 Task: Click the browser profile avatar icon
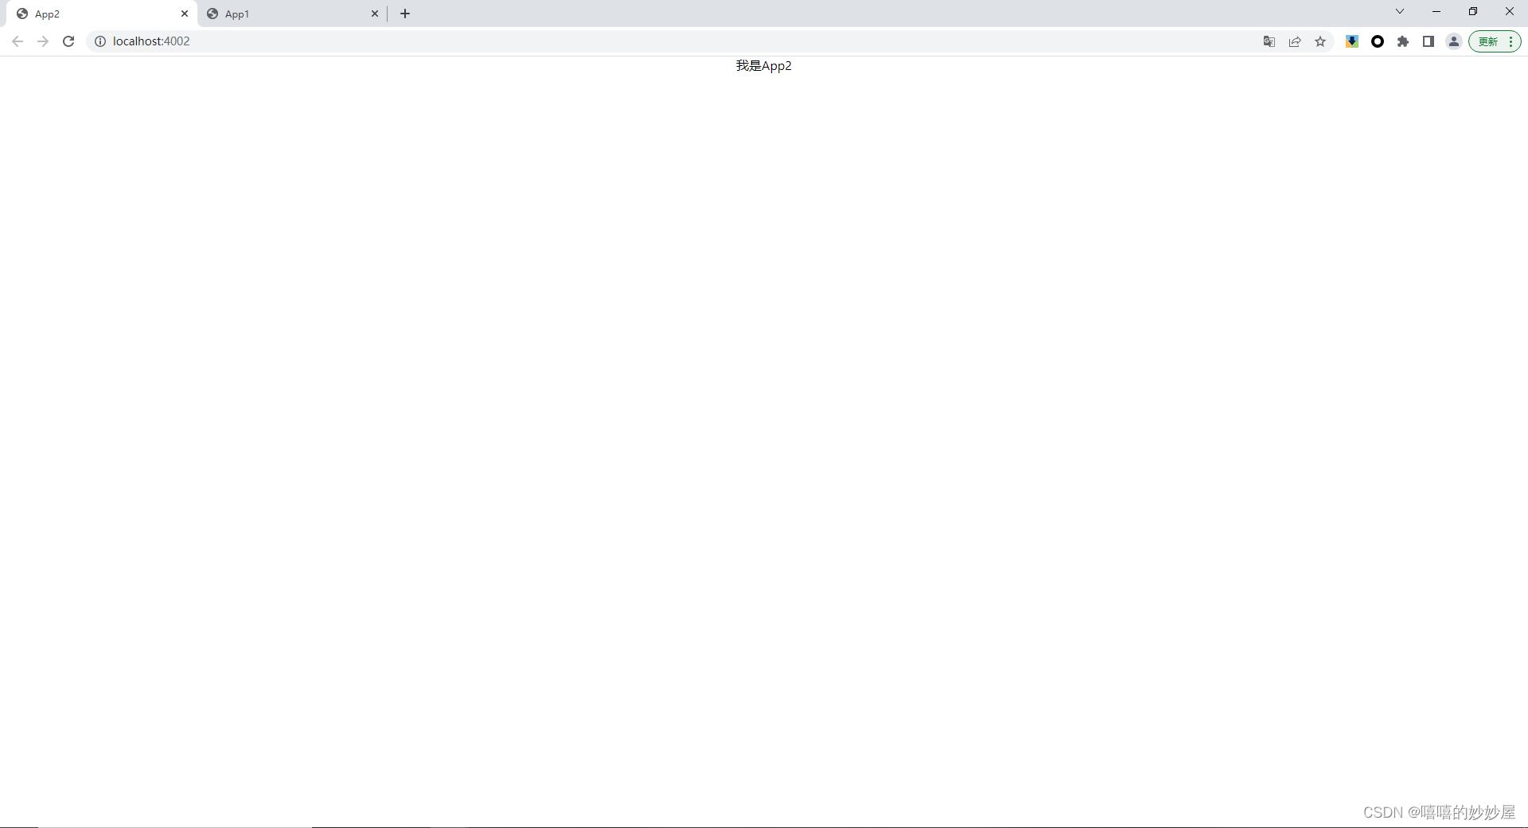tap(1454, 41)
